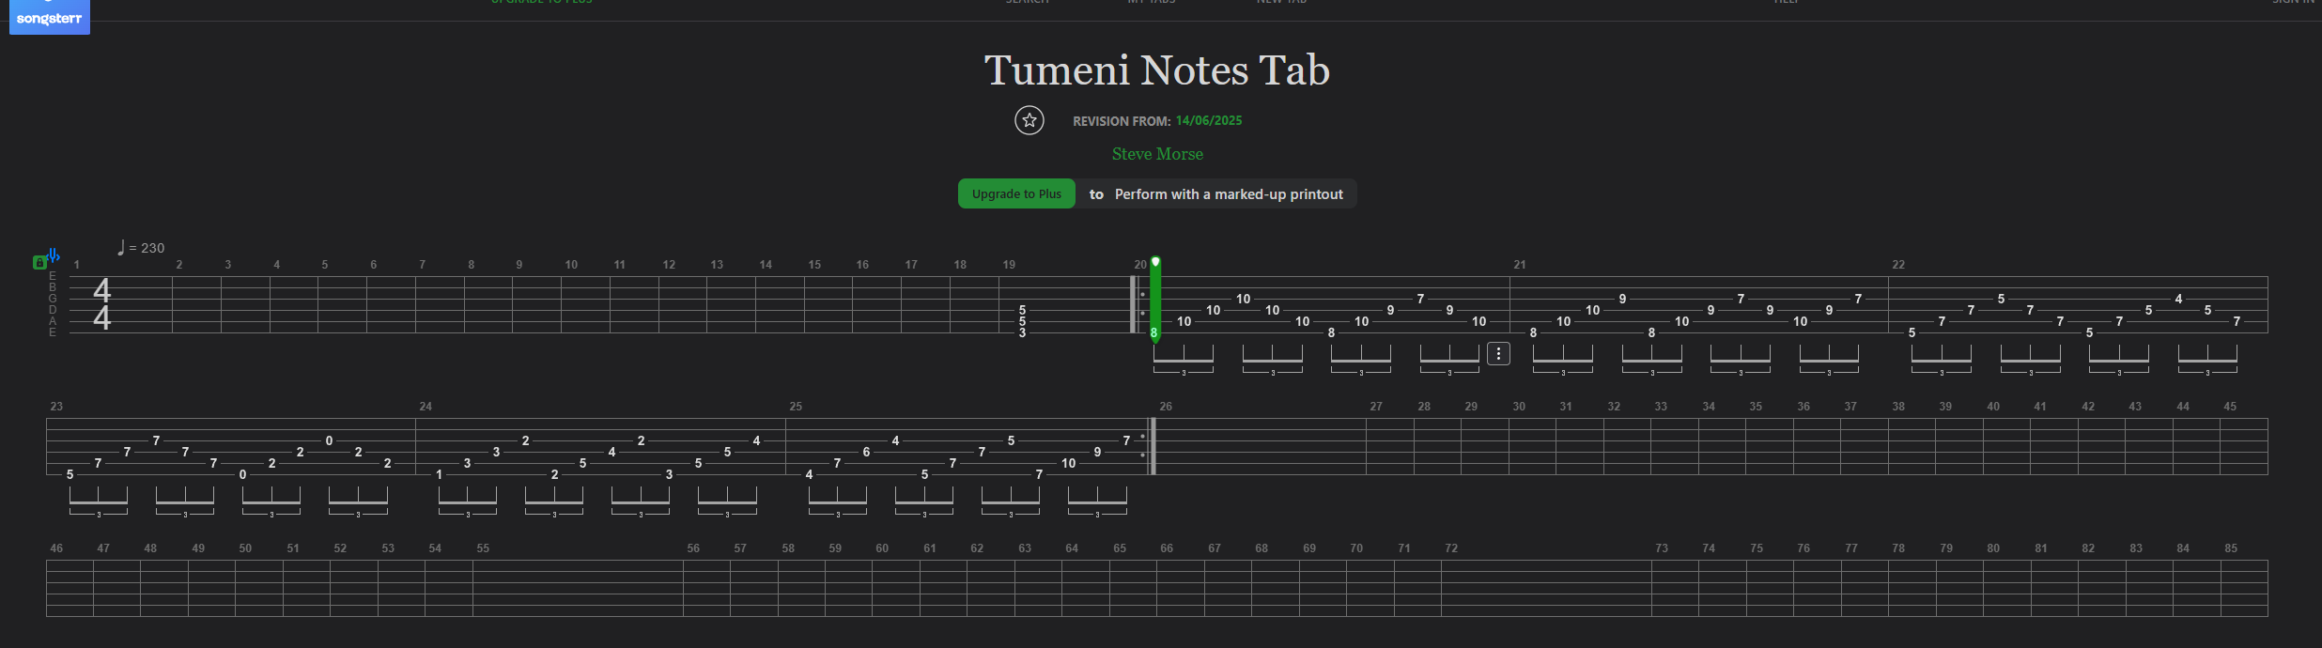Click measure number 21

1520,265
